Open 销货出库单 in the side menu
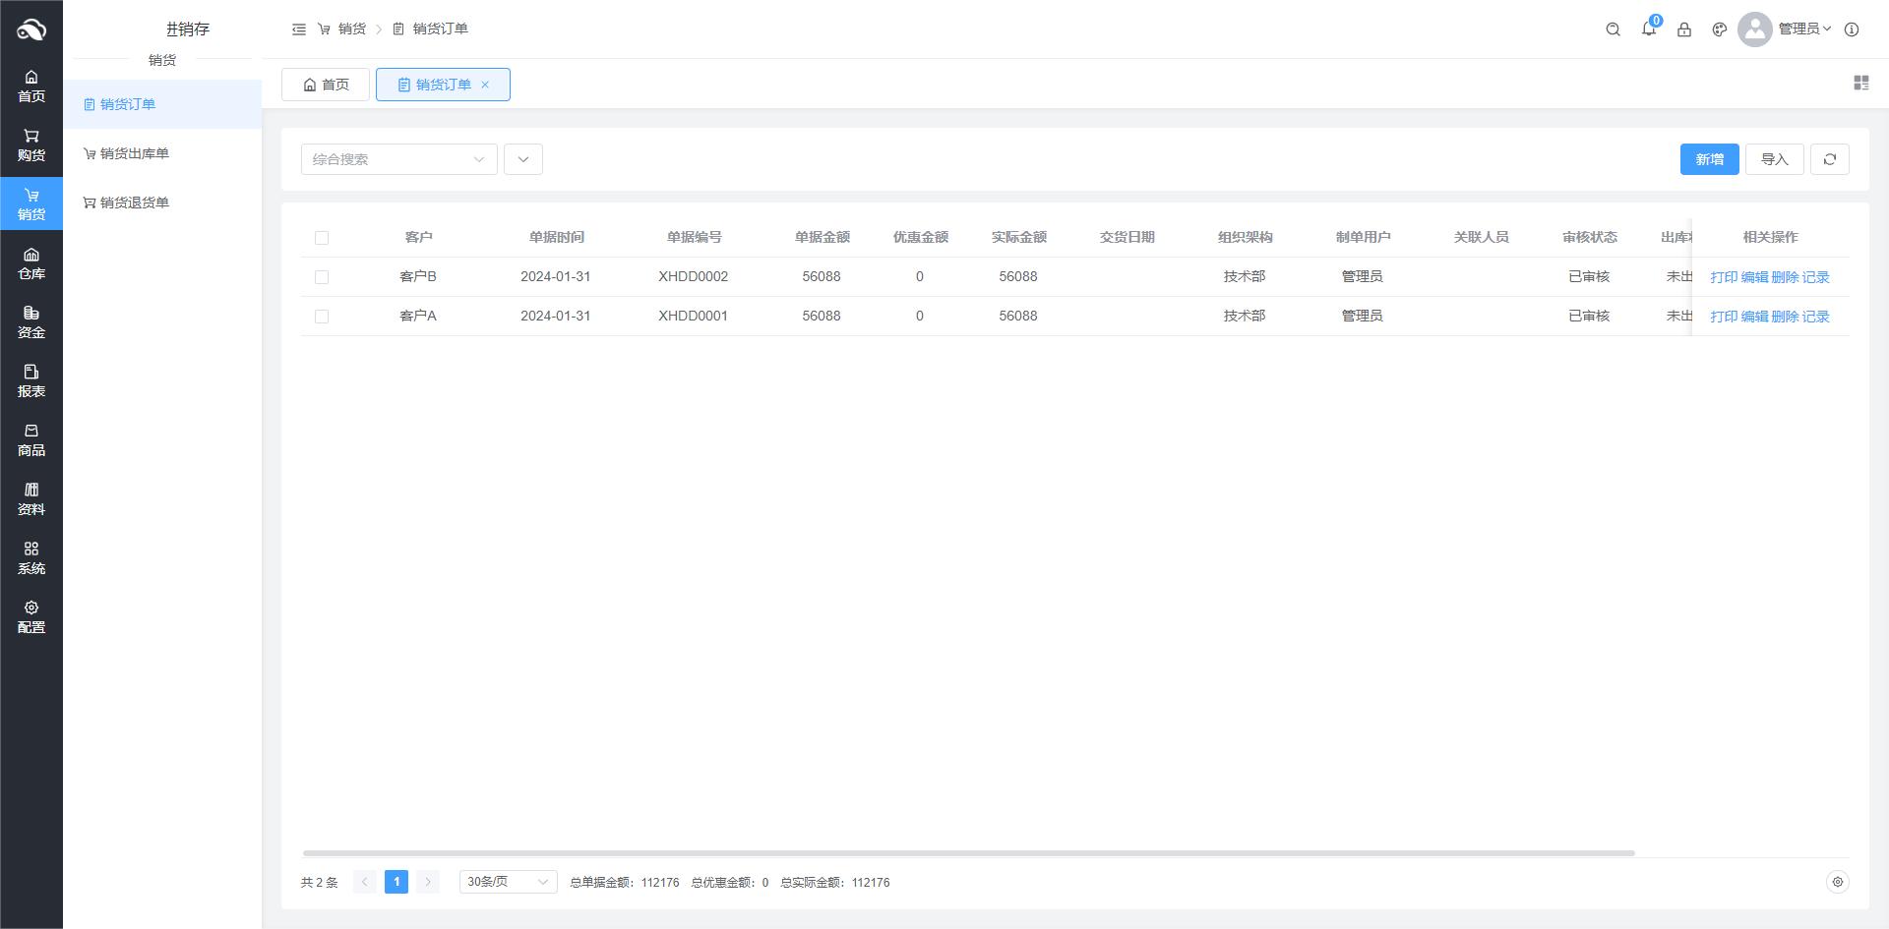This screenshot has height=929, width=1889. (x=134, y=153)
